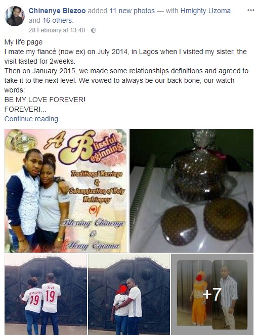258x335 pixels.
Task: Open the Blissful Beginning wedding invitation photo
Action: [x=66, y=190]
